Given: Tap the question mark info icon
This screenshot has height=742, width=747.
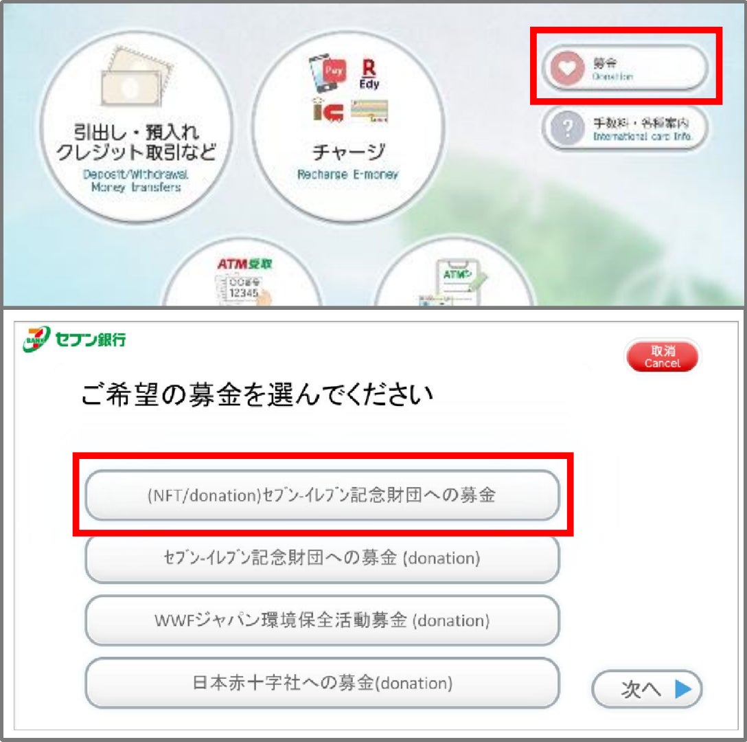Looking at the screenshot, I should [x=567, y=128].
